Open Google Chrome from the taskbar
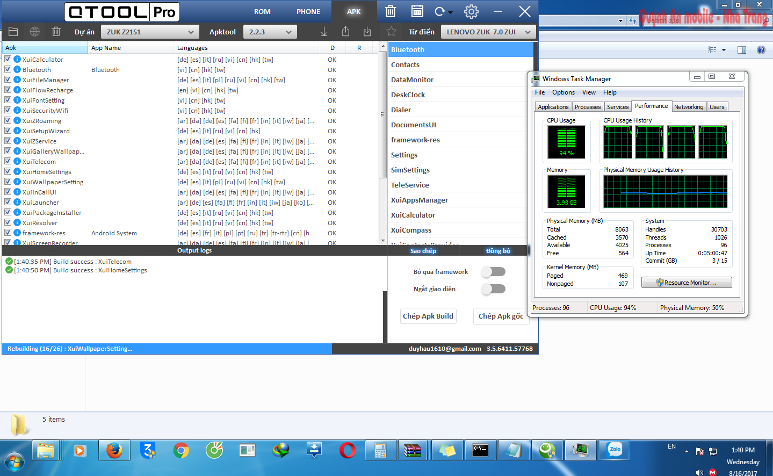The height and width of the screenshot is (476, 773). tap(181, 450)
